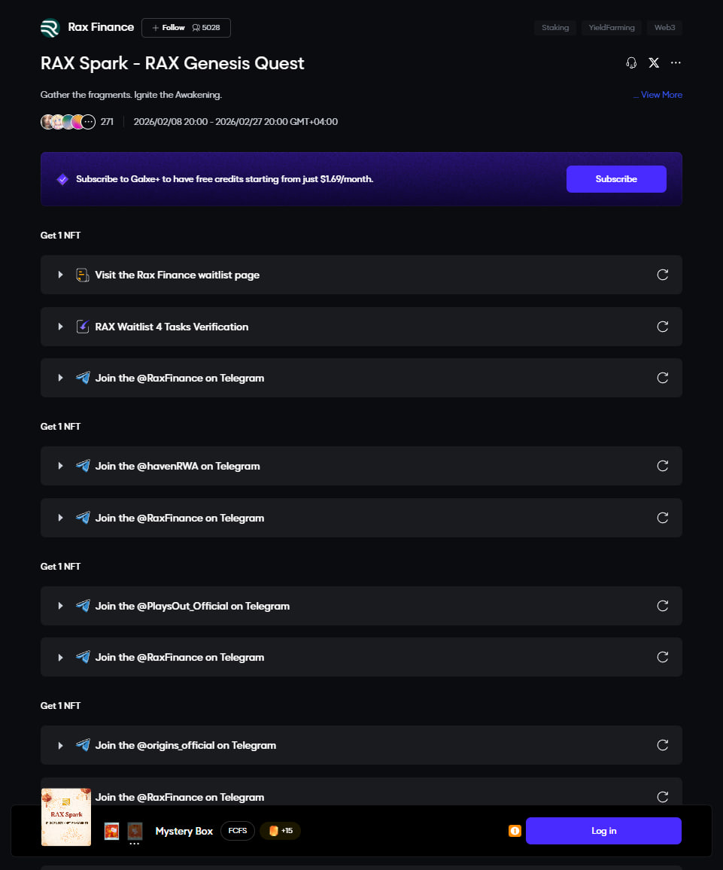
Task: Expand the Join @origins_official Telegram task
Action: click(60, 745)
